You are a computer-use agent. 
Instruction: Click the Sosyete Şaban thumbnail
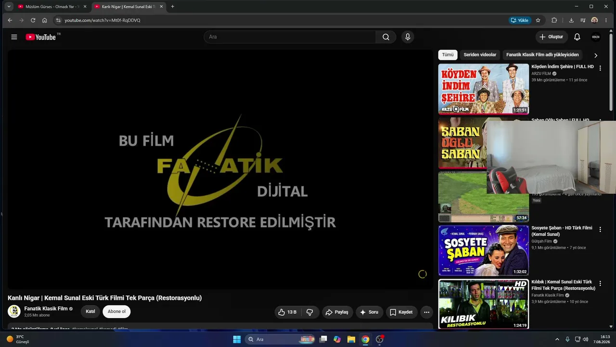tap(484, 251)
